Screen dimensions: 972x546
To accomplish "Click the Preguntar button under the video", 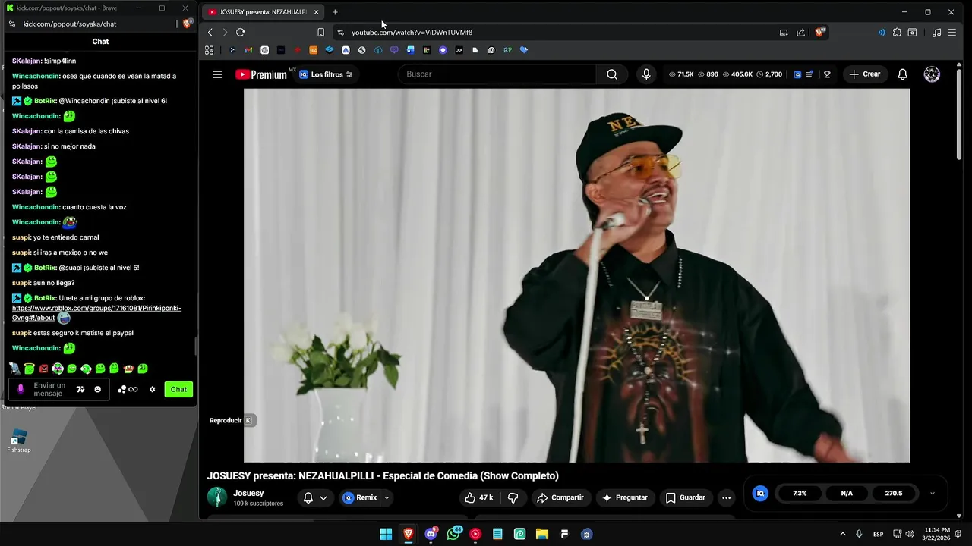I will 625,497.
